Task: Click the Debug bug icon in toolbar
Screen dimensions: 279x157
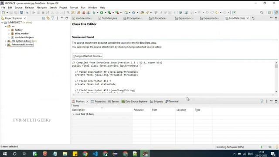Action: (x=94, y=13)
